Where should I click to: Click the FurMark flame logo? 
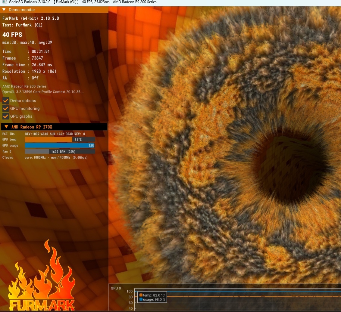42,275
